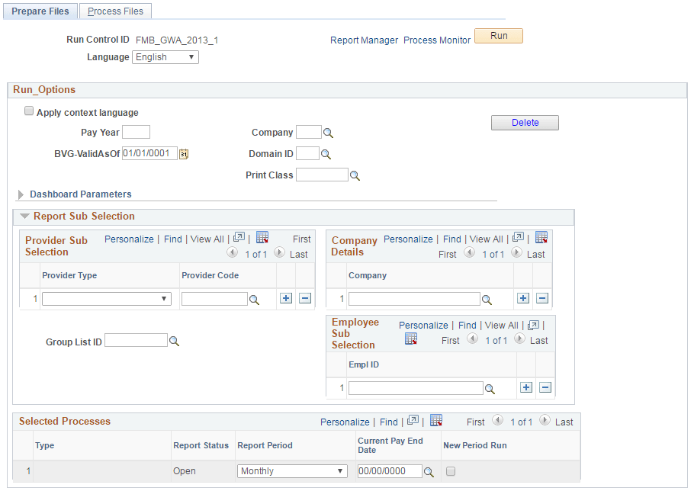Download the Provider Sub Selection grid to spreadsheet

click(x=262, y=237)
